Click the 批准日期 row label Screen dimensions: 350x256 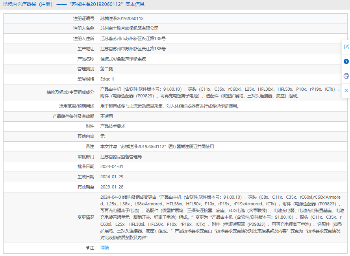tap(86, 166)
